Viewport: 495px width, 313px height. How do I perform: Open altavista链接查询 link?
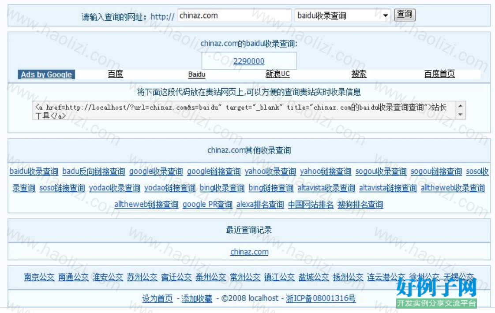click(x=388, y=188)
